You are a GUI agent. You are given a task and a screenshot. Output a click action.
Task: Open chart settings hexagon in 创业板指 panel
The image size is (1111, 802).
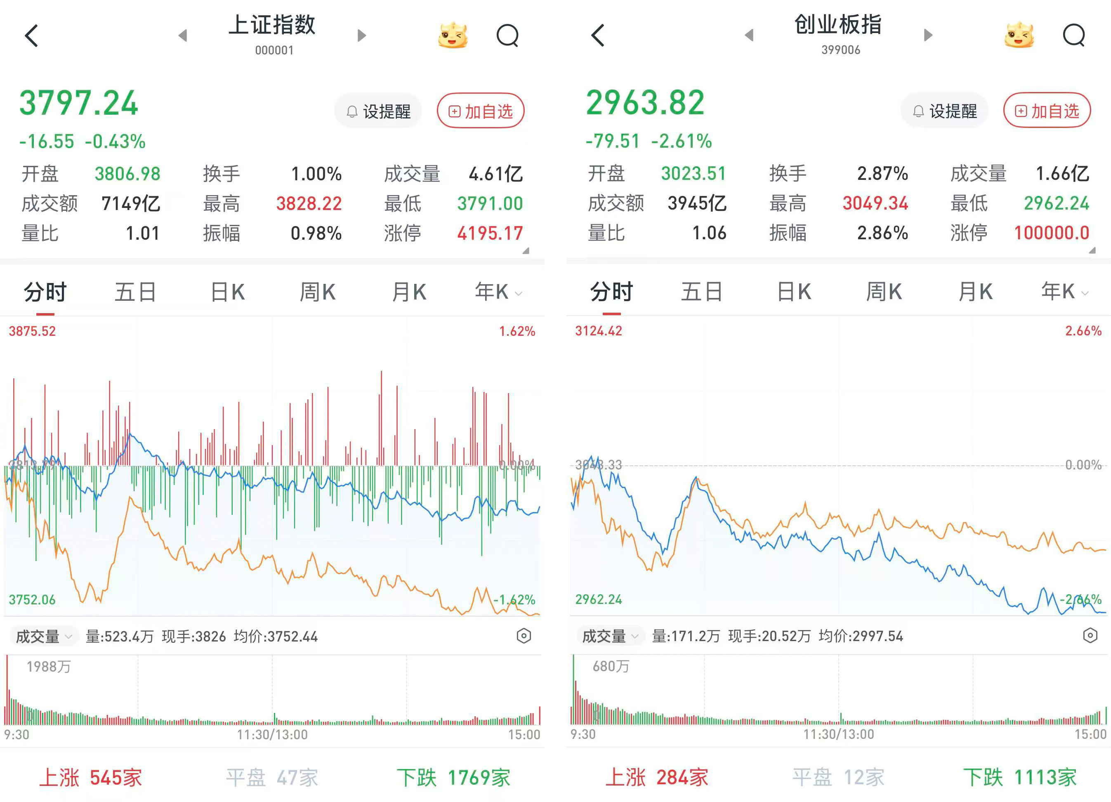[x=1090, y=635]
